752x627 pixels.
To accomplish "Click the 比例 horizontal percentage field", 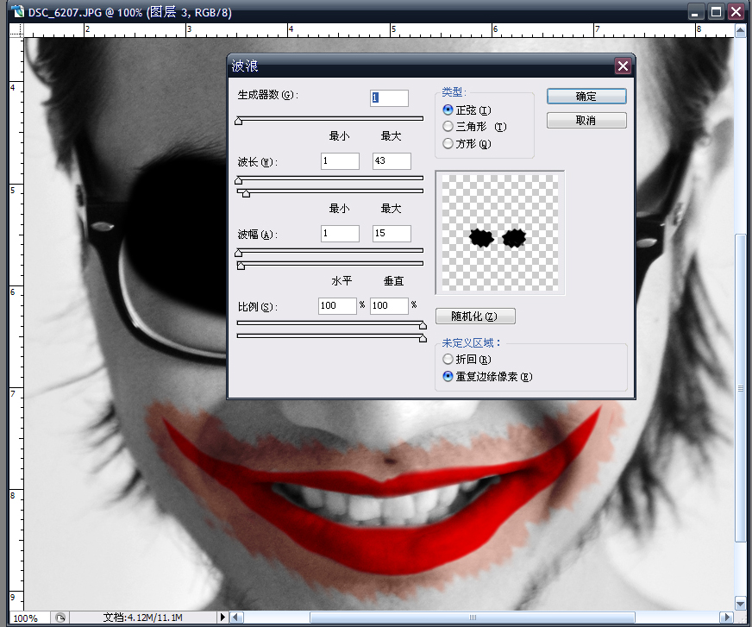I will [337, 305].
